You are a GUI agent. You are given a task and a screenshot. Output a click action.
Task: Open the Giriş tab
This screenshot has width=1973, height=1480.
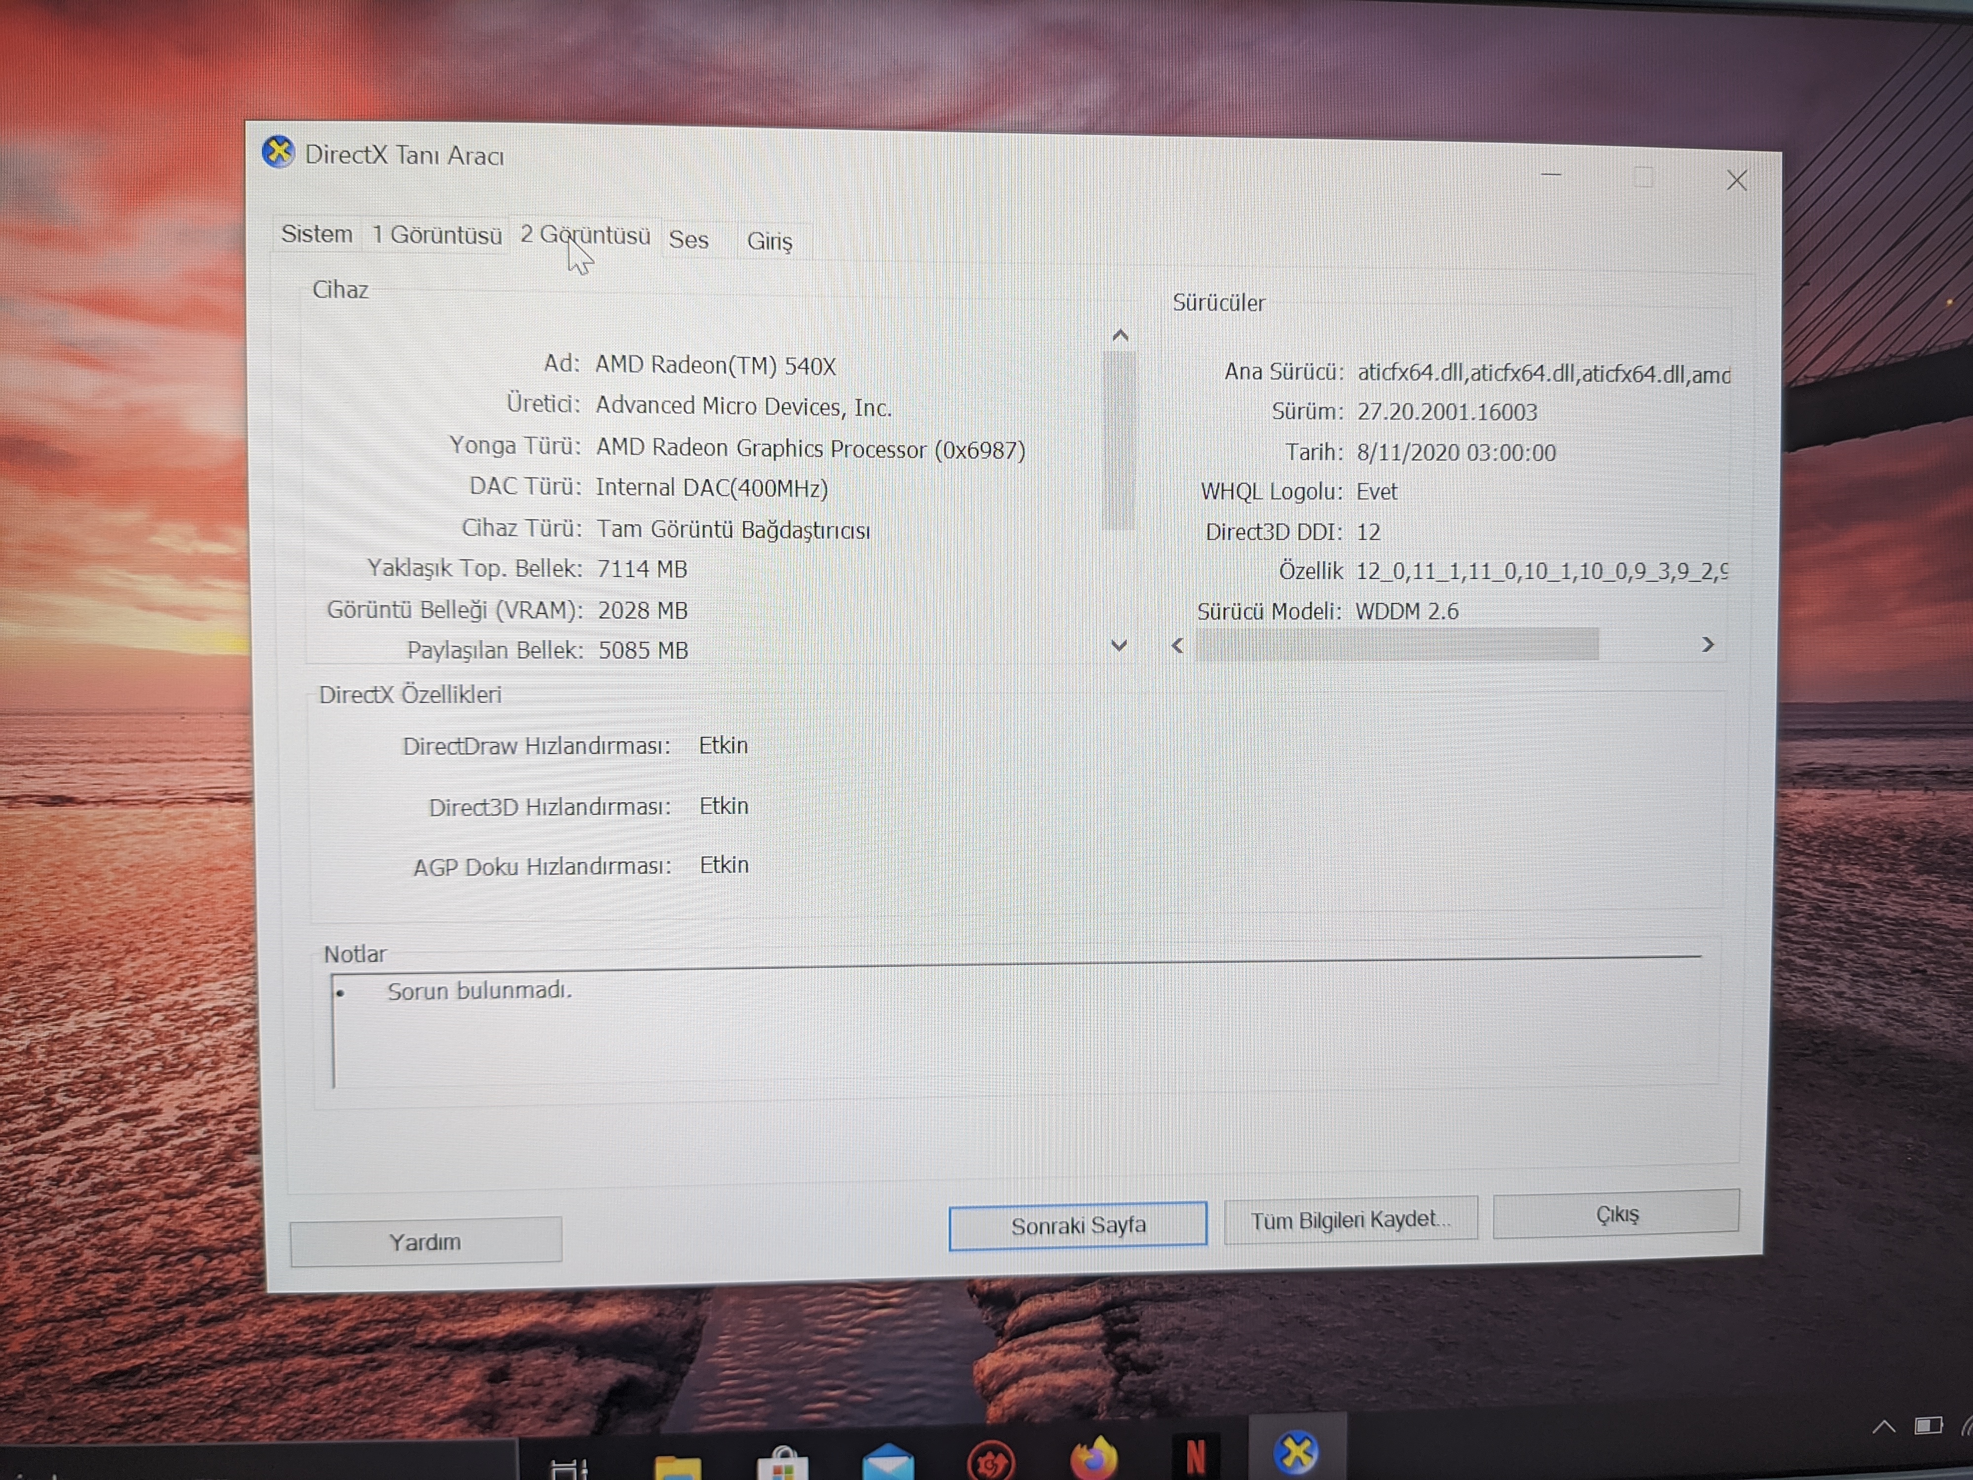pyautogui.click(x=770, y=241)
